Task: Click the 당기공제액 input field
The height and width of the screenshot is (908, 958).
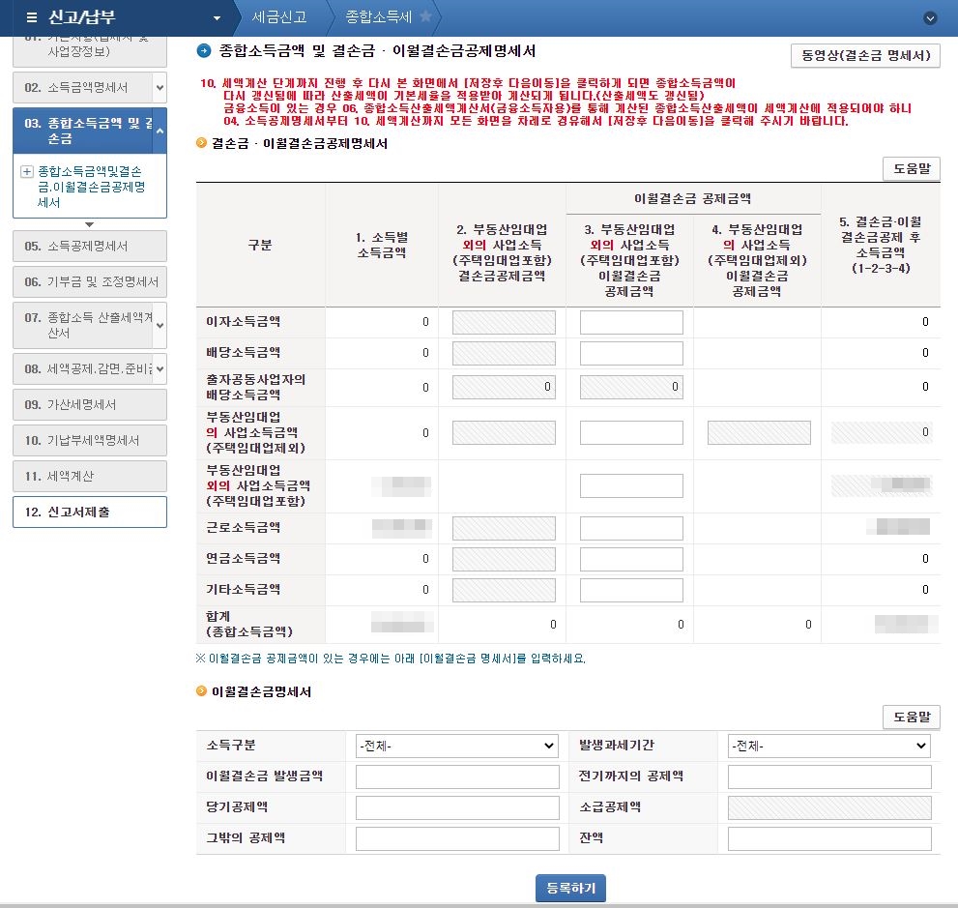Action: pyautogui.click(x=457, y=807)
